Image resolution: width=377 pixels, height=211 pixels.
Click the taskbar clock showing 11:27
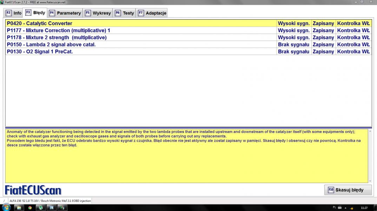click(364, 208)
